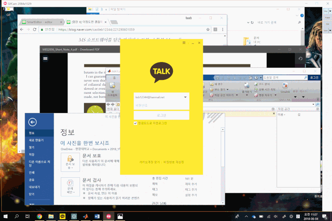The height and width of the screenshot is (221, 332).
Task: Select 열기 in the Word backstage menu
Action: point(32,147)
